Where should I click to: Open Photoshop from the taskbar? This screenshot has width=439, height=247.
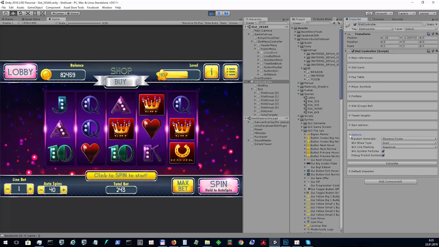(x=286, y=243)
